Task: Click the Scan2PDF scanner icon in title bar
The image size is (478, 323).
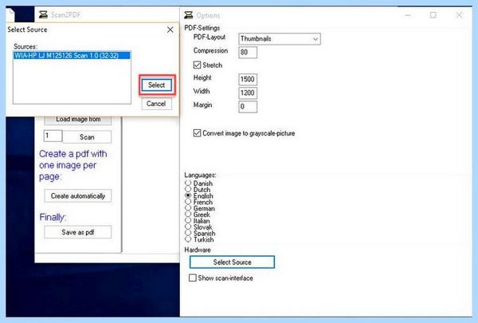Action: point(43,14)
